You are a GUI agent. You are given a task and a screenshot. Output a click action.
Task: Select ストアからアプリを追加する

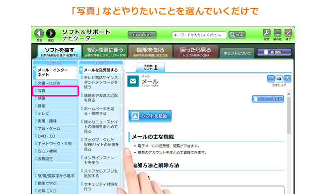[x=100, y=174]
